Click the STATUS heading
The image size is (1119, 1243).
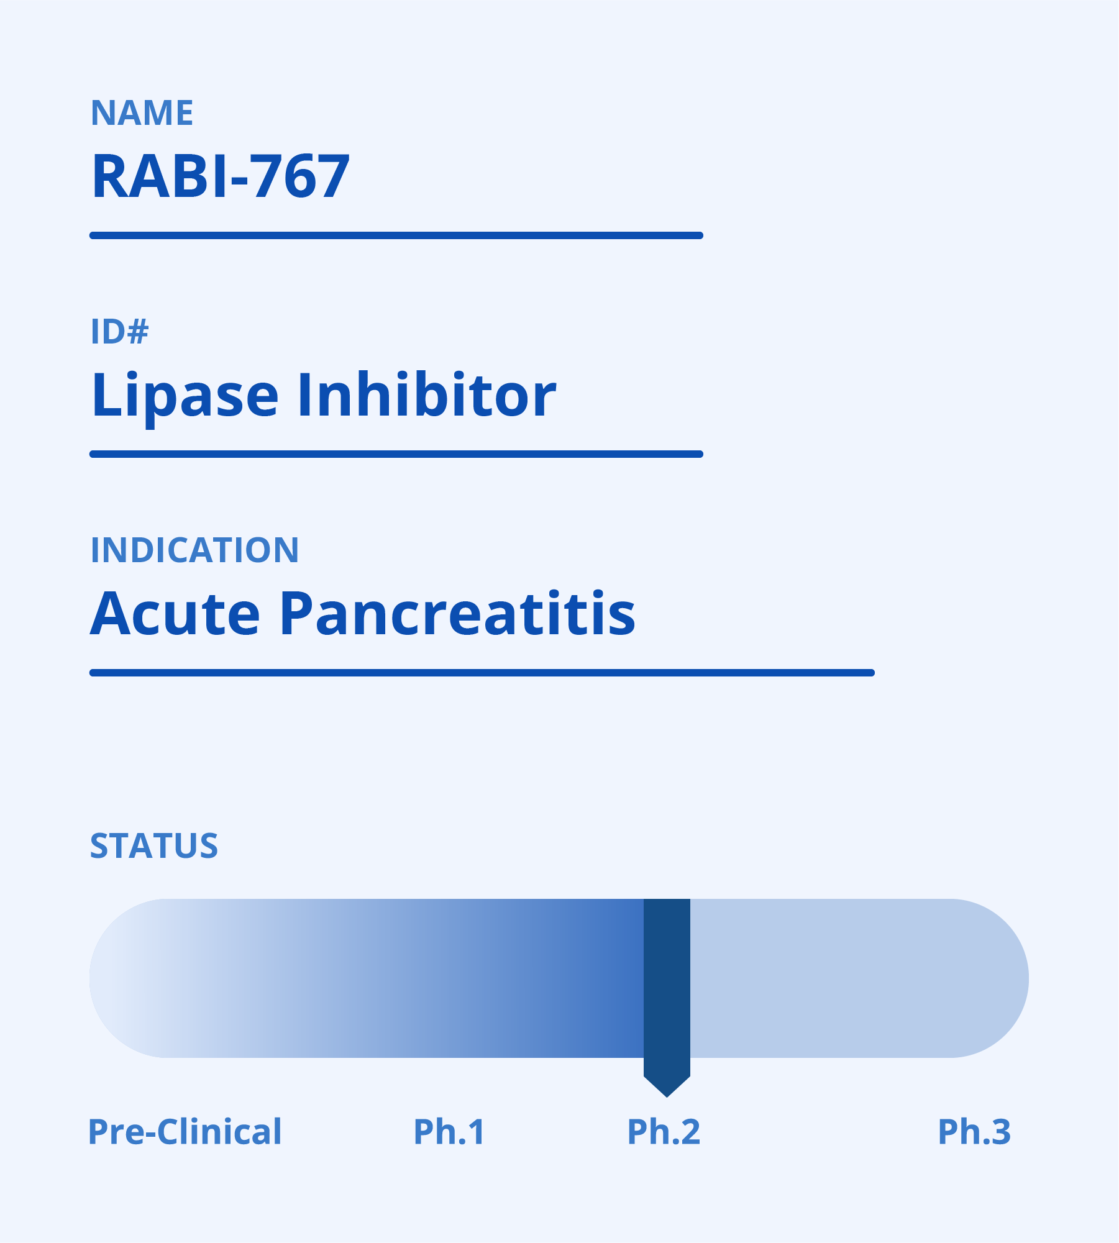click(154, 846)
